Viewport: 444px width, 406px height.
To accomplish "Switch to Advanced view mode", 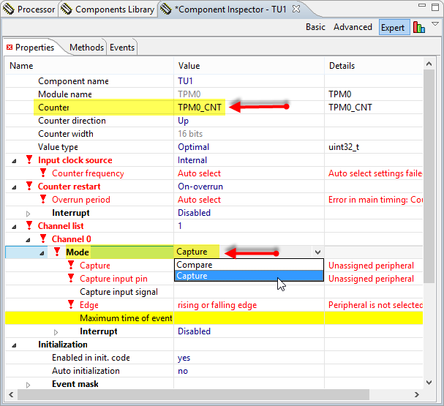I will (x=353, y=27).
